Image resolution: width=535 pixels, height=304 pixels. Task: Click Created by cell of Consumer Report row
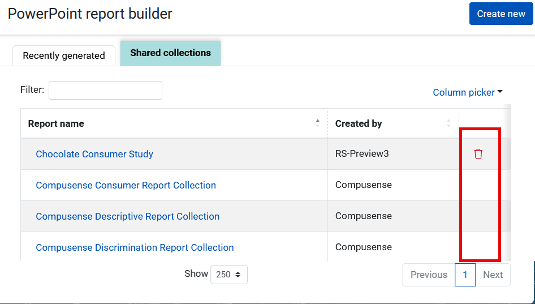point(363,185)
